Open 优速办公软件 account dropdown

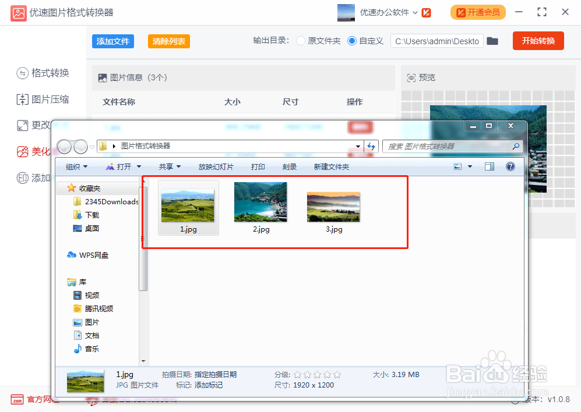pyautogui.click(x=389, y=12)
